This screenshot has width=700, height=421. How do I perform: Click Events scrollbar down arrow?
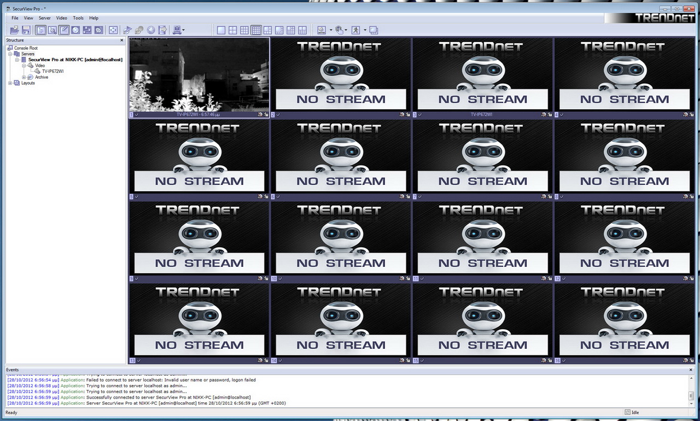(691, 403)
